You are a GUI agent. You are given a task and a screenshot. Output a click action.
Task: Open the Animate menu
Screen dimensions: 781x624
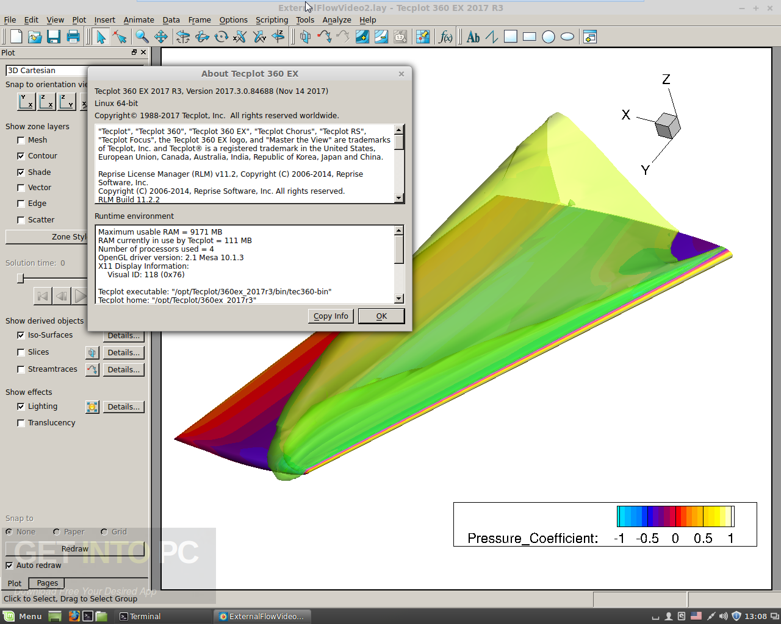point(139,20)
